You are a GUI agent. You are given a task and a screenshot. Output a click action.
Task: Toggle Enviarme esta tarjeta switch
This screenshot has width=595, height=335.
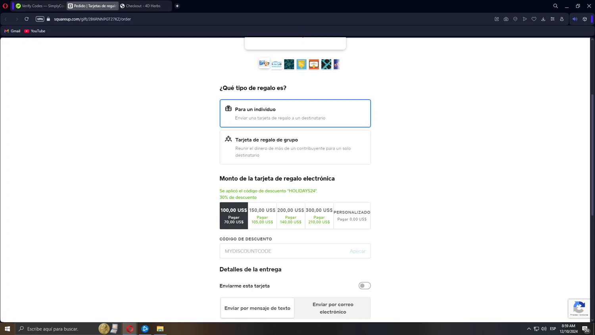(365, 286)
